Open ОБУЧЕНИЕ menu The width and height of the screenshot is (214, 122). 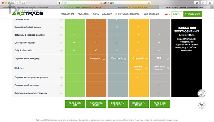(107, 14)
